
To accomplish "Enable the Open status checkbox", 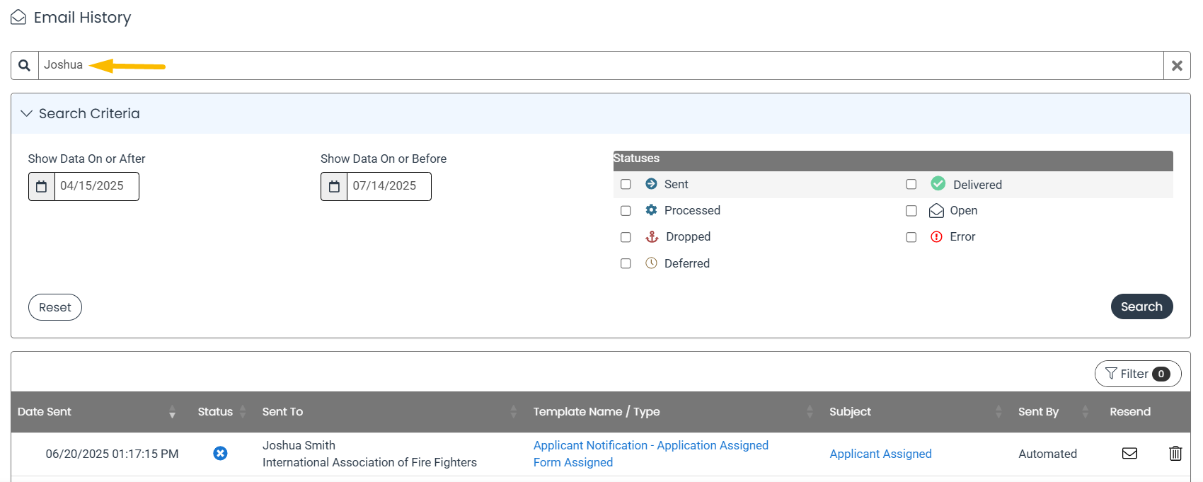I will point(911,211).
